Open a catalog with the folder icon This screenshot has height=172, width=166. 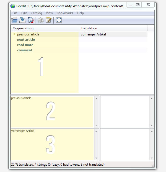point(14,20)
